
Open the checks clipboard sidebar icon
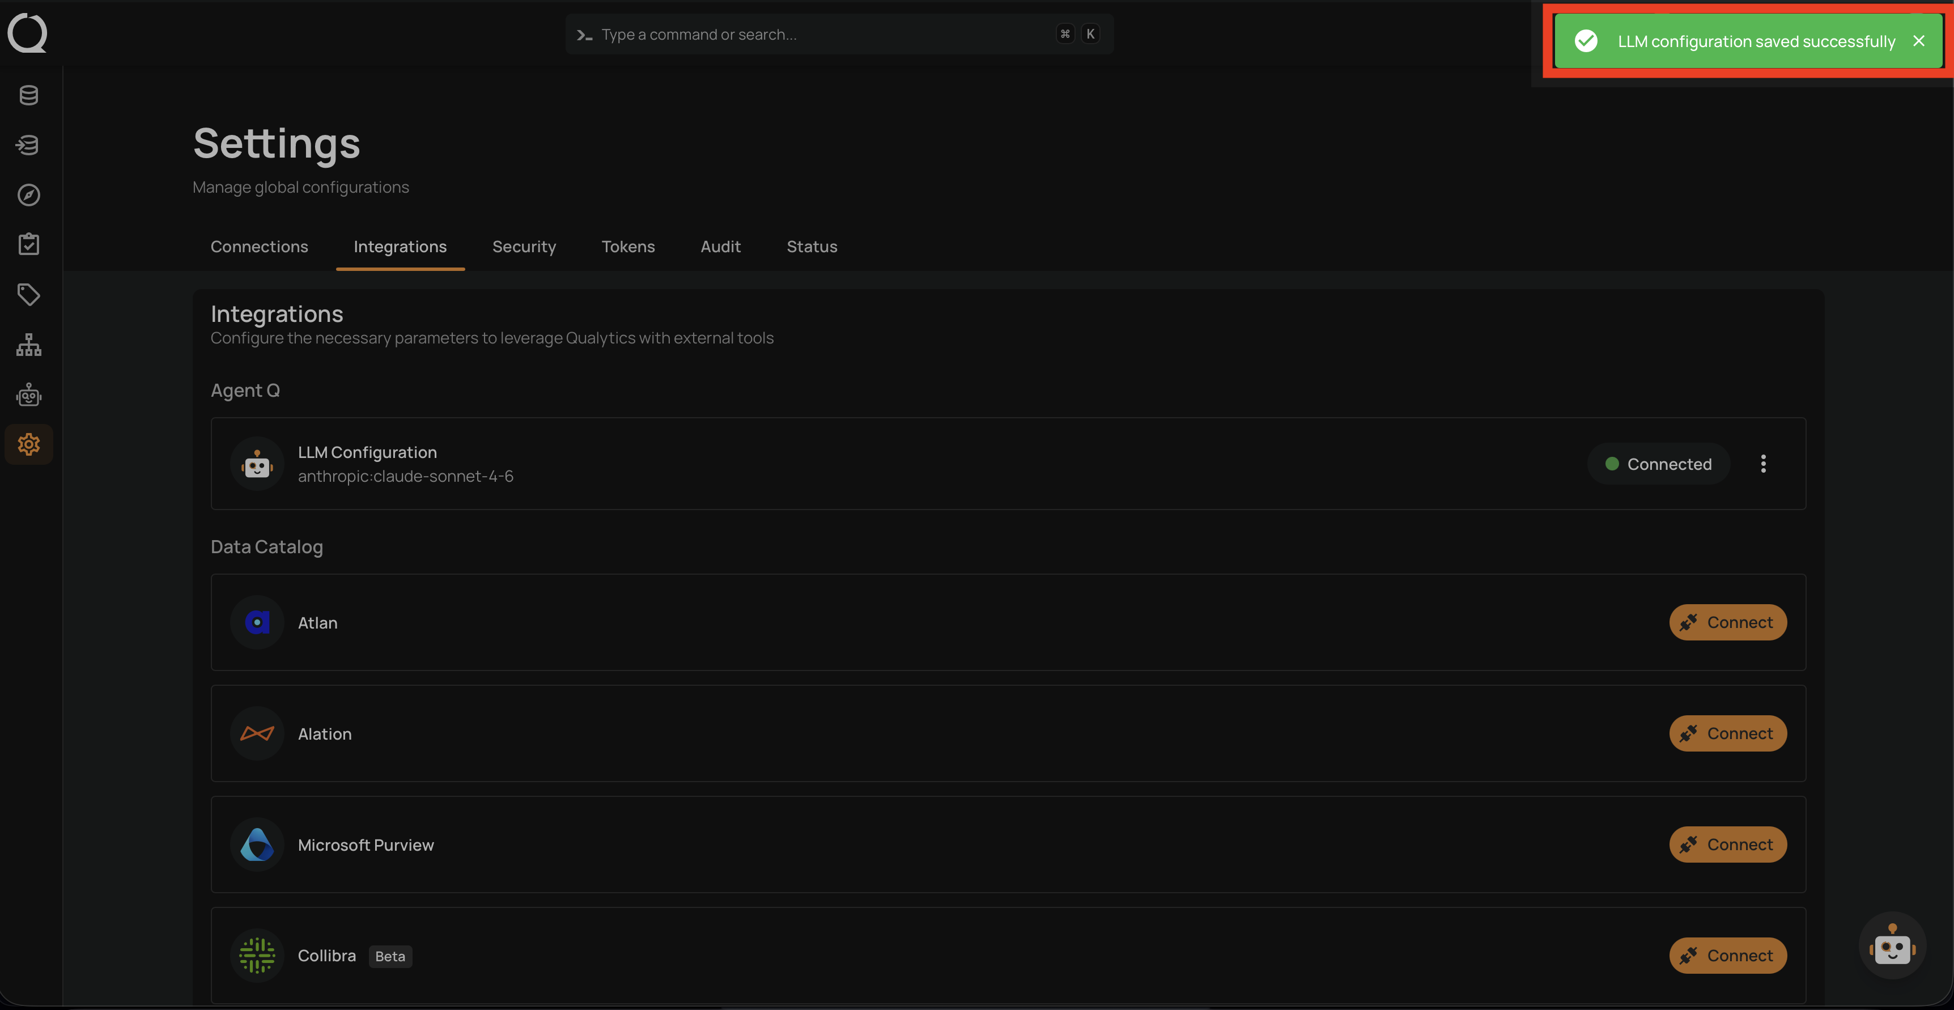29,244
